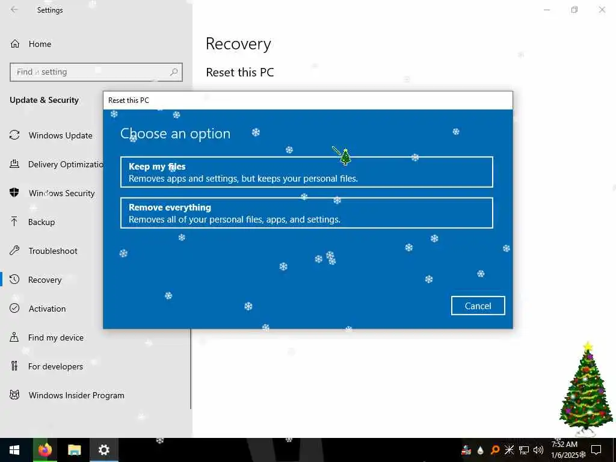The width and height of the screenshot is (616, 462).
Task: Open the Windows Start menu
Action: pyautogui.click(x=14, y=450)
